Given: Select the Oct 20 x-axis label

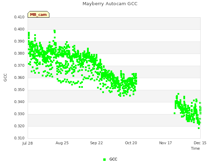Looking at the screenshot, I should 131,143.
